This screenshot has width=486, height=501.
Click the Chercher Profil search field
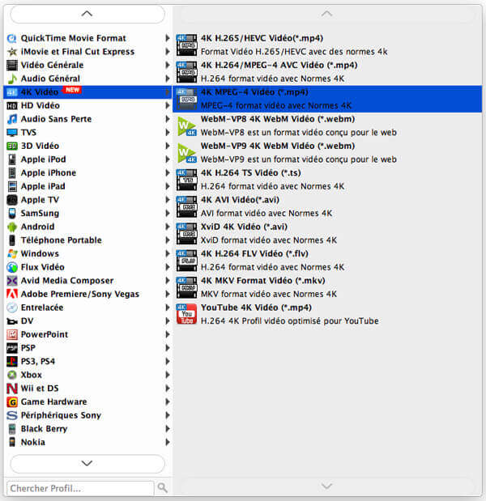(x=79, y=488)
